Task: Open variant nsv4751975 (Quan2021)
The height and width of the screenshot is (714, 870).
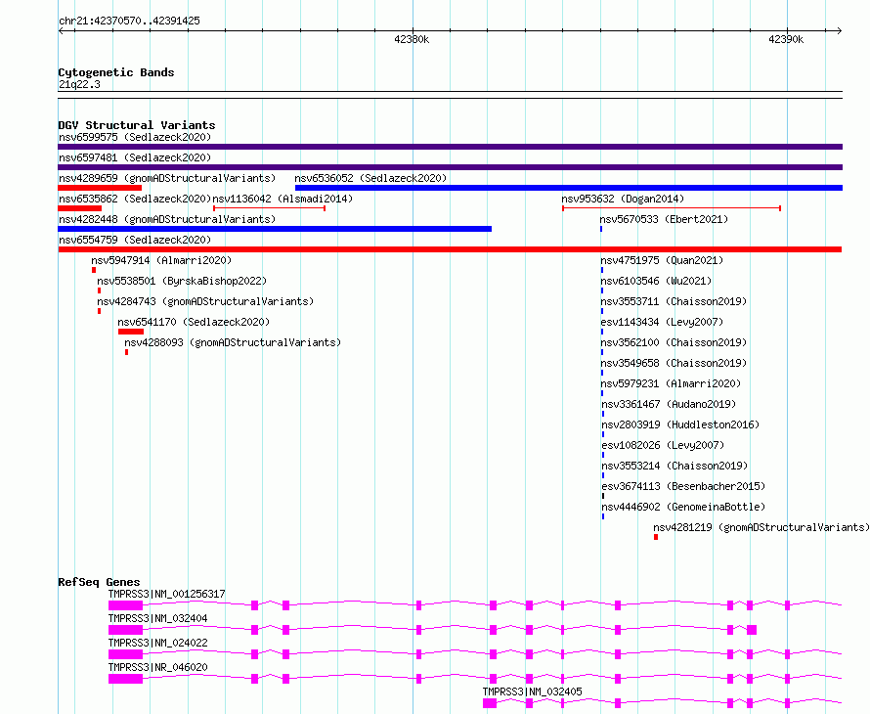Action: tap(662, 260)
